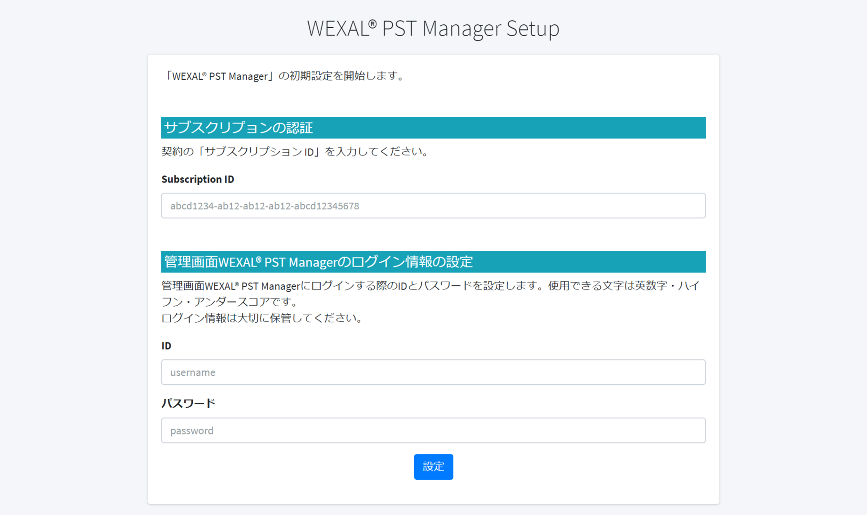Select the パスワード password input field
The image size is (867, 515).
(x=433, y=430)
